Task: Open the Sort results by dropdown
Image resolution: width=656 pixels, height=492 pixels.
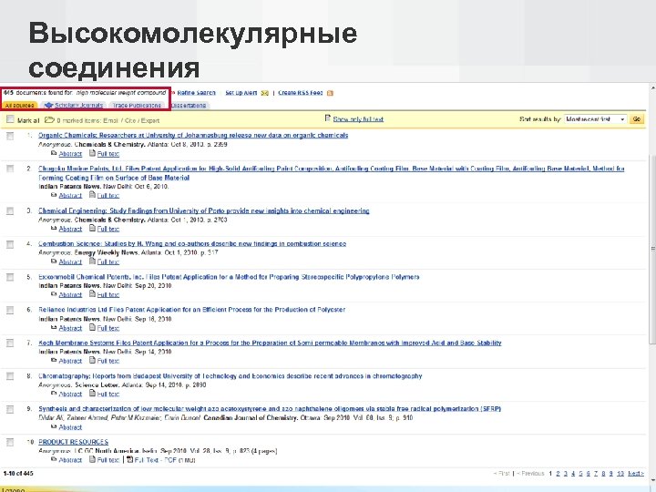Action: pos(595,119)
